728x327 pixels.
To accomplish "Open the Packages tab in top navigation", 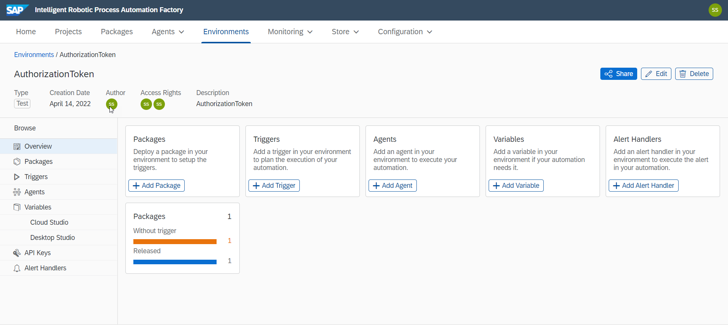I will [117, 32].
